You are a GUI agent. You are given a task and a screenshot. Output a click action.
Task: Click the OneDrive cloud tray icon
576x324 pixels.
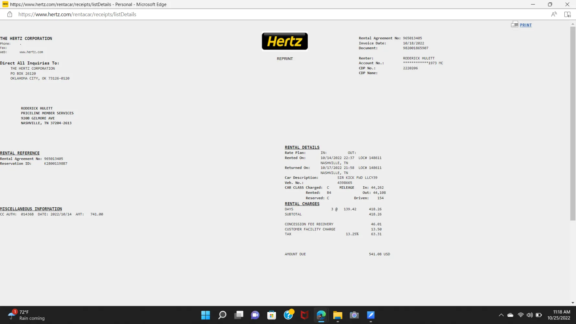[510, 315]
